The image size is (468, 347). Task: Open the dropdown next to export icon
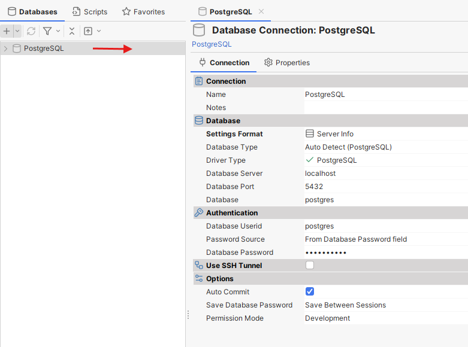point(99,31)
